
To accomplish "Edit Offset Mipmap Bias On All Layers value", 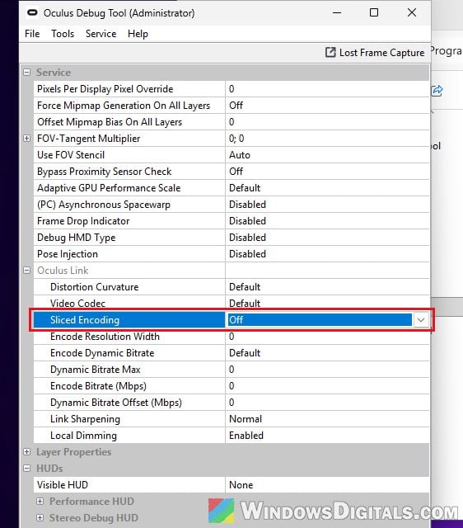I will click(327, 122).
